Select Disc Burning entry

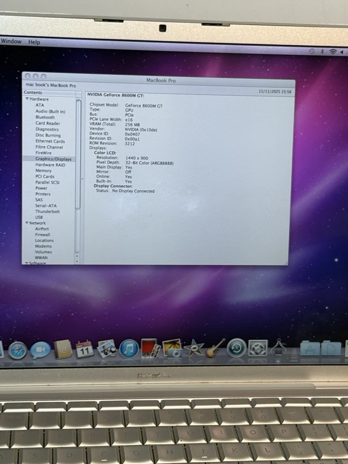(x=48, y=135)
